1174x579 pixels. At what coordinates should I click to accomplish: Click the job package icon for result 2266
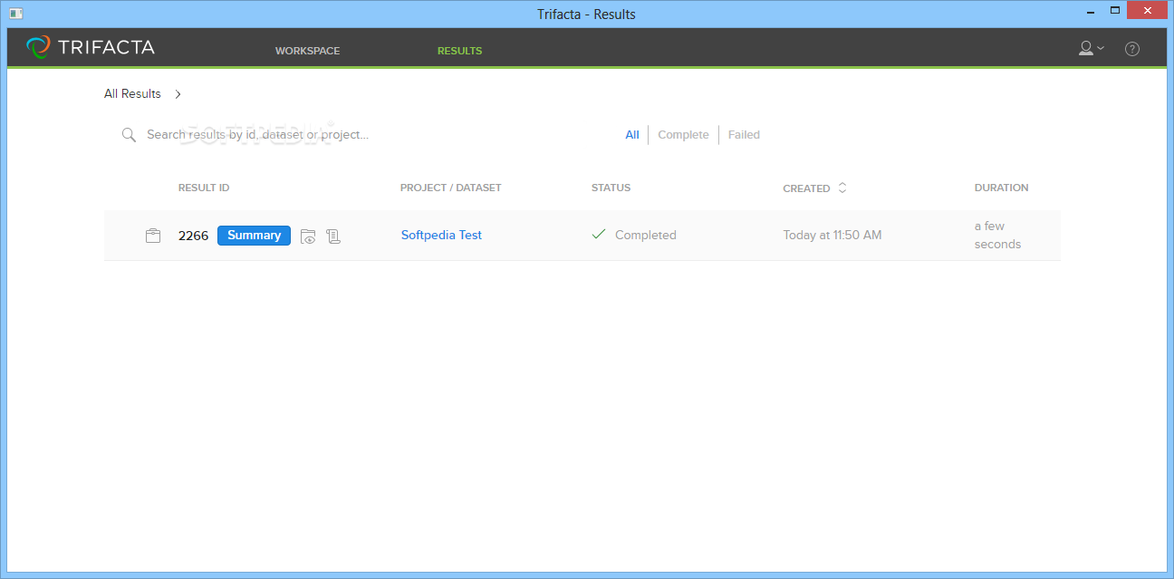pos(153,236)
